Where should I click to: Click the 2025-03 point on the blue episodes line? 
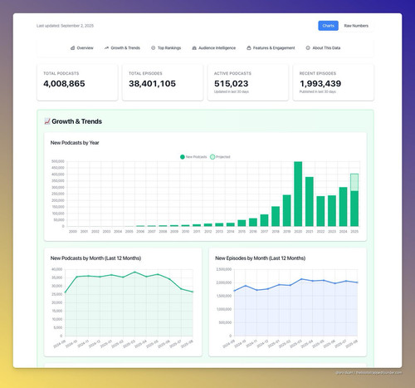click(301, 279)
